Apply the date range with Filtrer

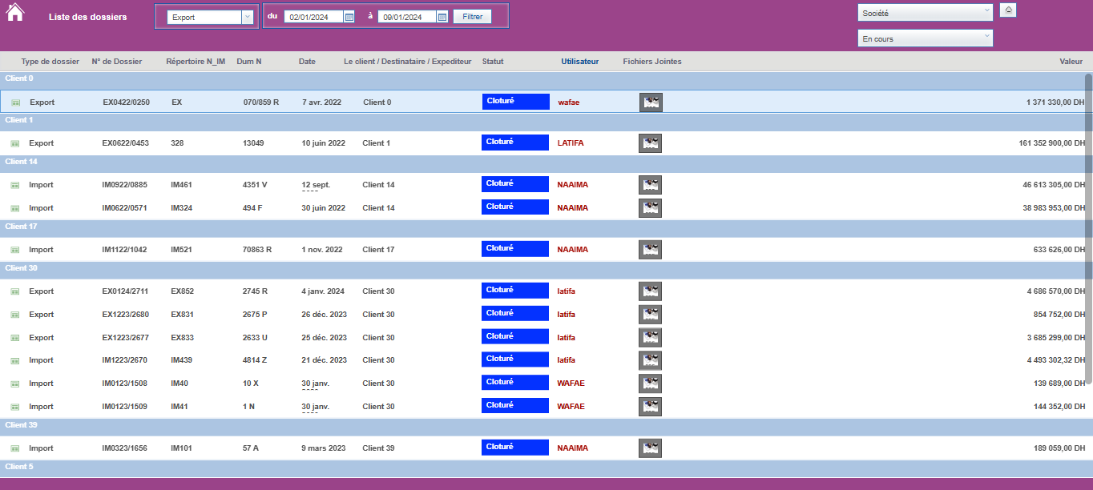(472, 16)
